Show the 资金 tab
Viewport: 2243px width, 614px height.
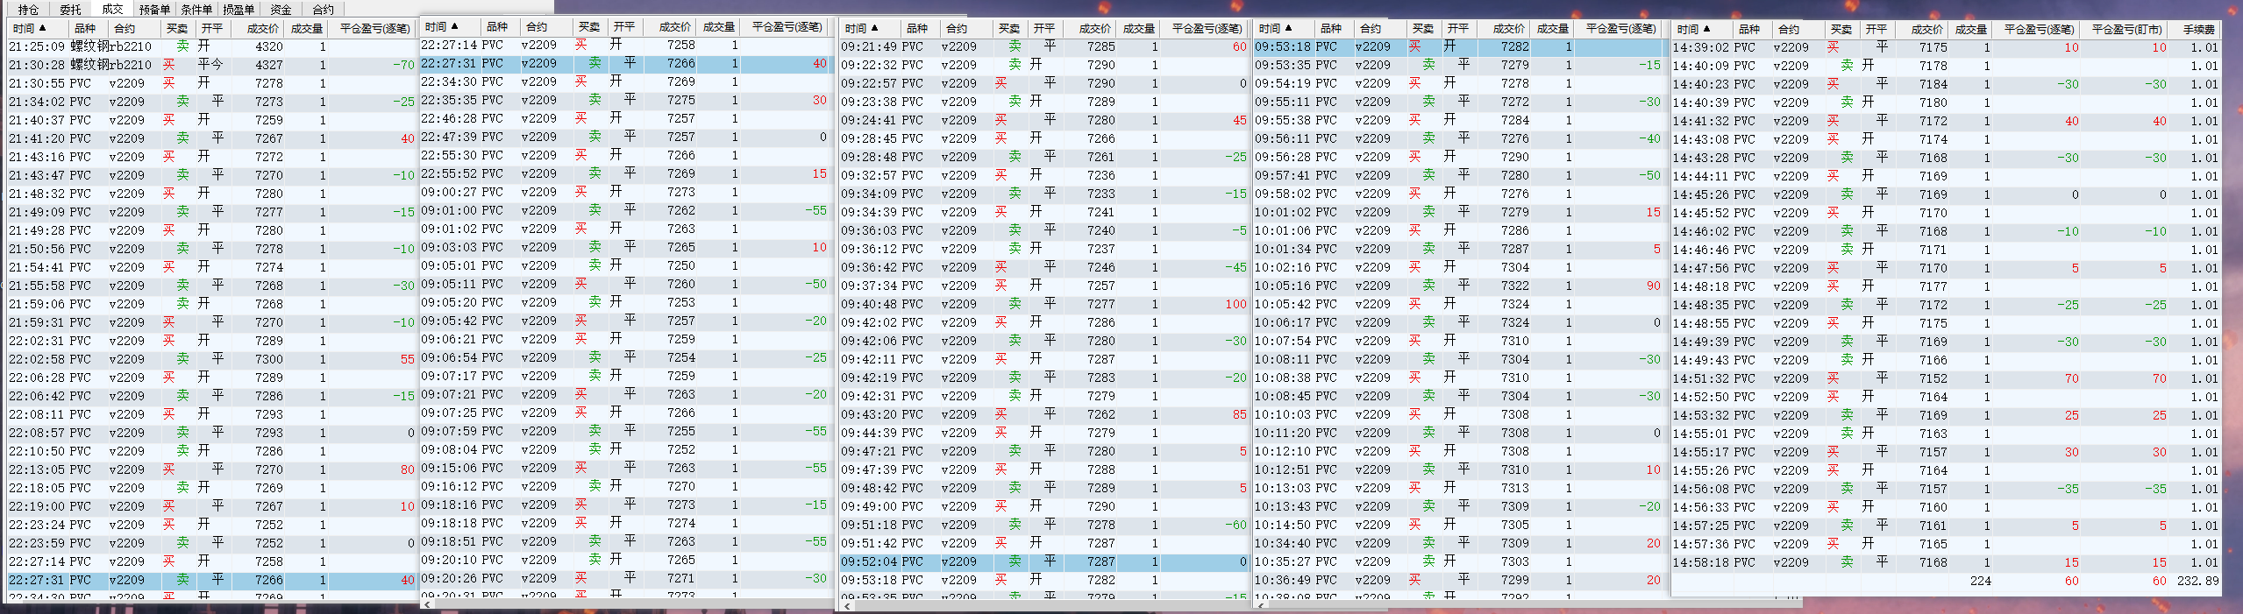[281, 10]
